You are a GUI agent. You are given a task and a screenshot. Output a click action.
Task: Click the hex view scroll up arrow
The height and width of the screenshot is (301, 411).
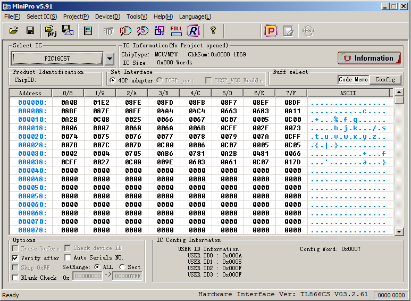(x=399, y=93)
